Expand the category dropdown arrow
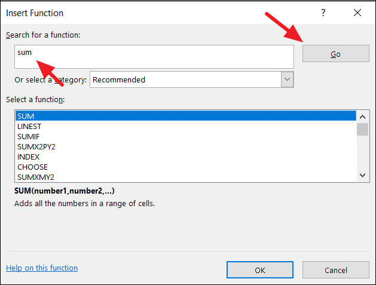Screen dimensions: 376x285 click(x=288, y=79)
